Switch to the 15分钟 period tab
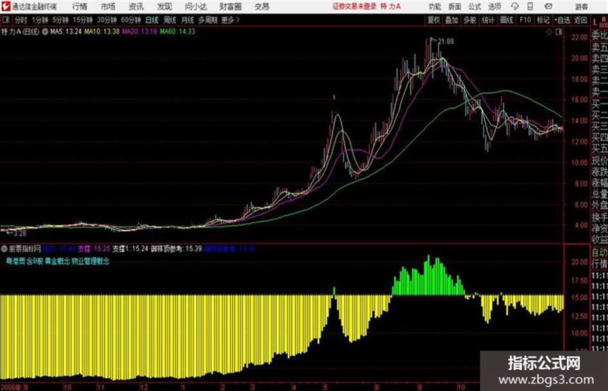Screen dimensions: 608x391 click(82, 20)
